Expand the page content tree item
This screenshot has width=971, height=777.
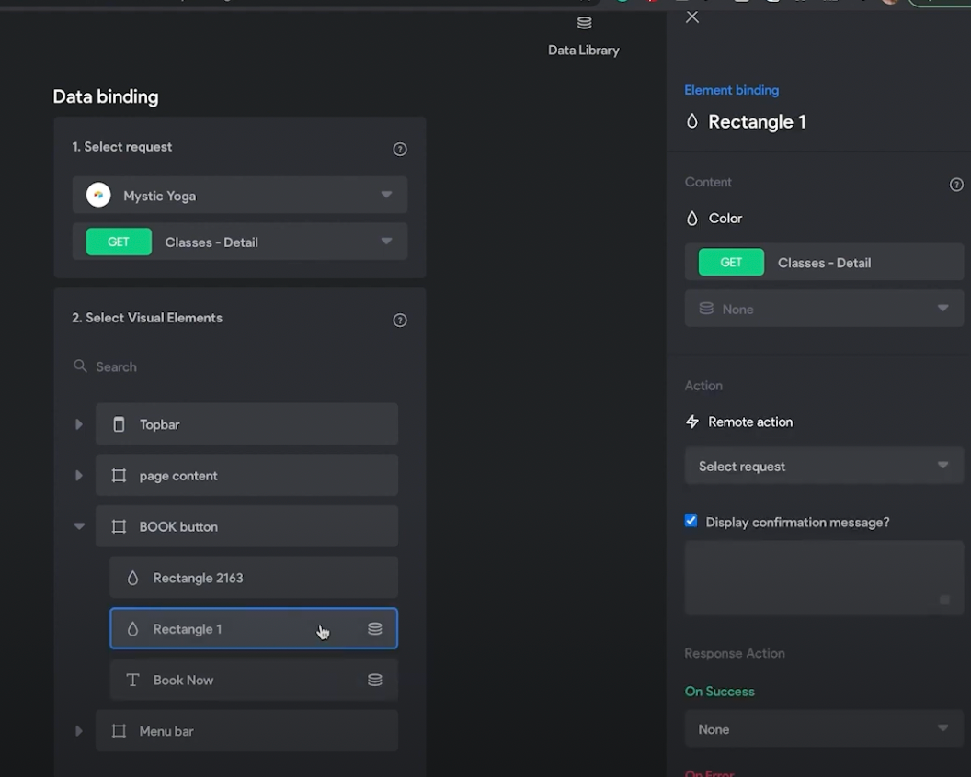coord(79,476)
